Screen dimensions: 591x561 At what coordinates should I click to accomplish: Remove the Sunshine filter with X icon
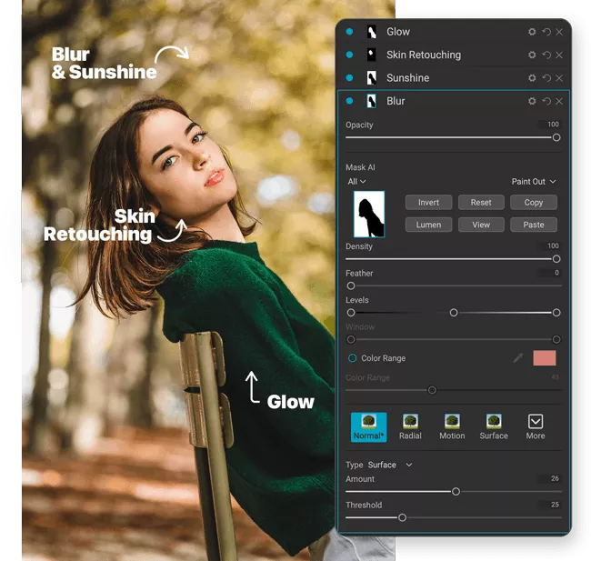pyautogui.click(x=559, y=78)
